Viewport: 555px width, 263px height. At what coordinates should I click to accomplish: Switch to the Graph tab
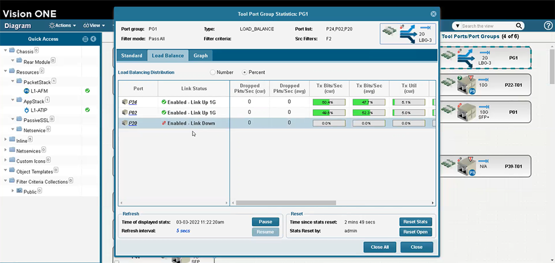tap(200, 55)
